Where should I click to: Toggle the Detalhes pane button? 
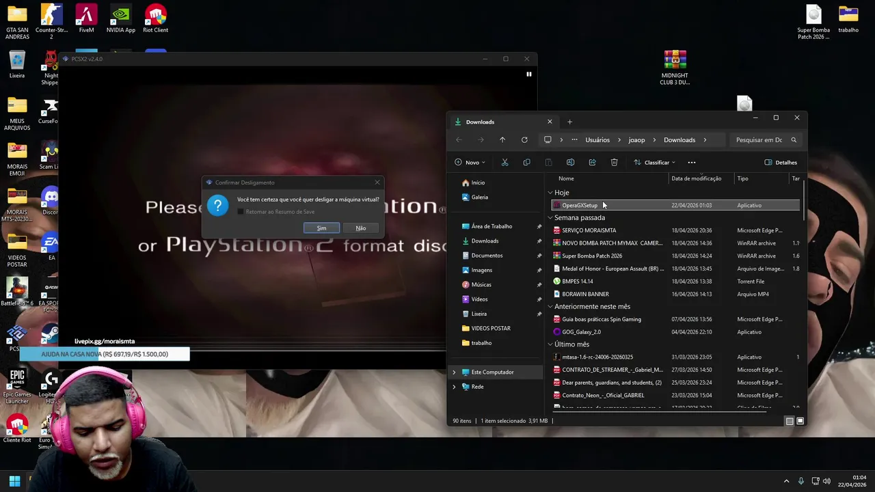click(781, 163)
